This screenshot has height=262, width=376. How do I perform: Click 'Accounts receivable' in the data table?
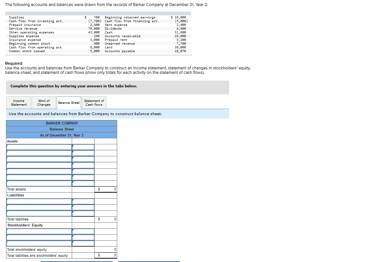tap(122, 36)
